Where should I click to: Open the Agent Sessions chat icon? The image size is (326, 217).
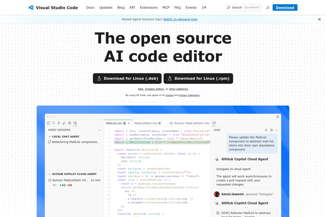pyautogui.click(x=75, y=123)
